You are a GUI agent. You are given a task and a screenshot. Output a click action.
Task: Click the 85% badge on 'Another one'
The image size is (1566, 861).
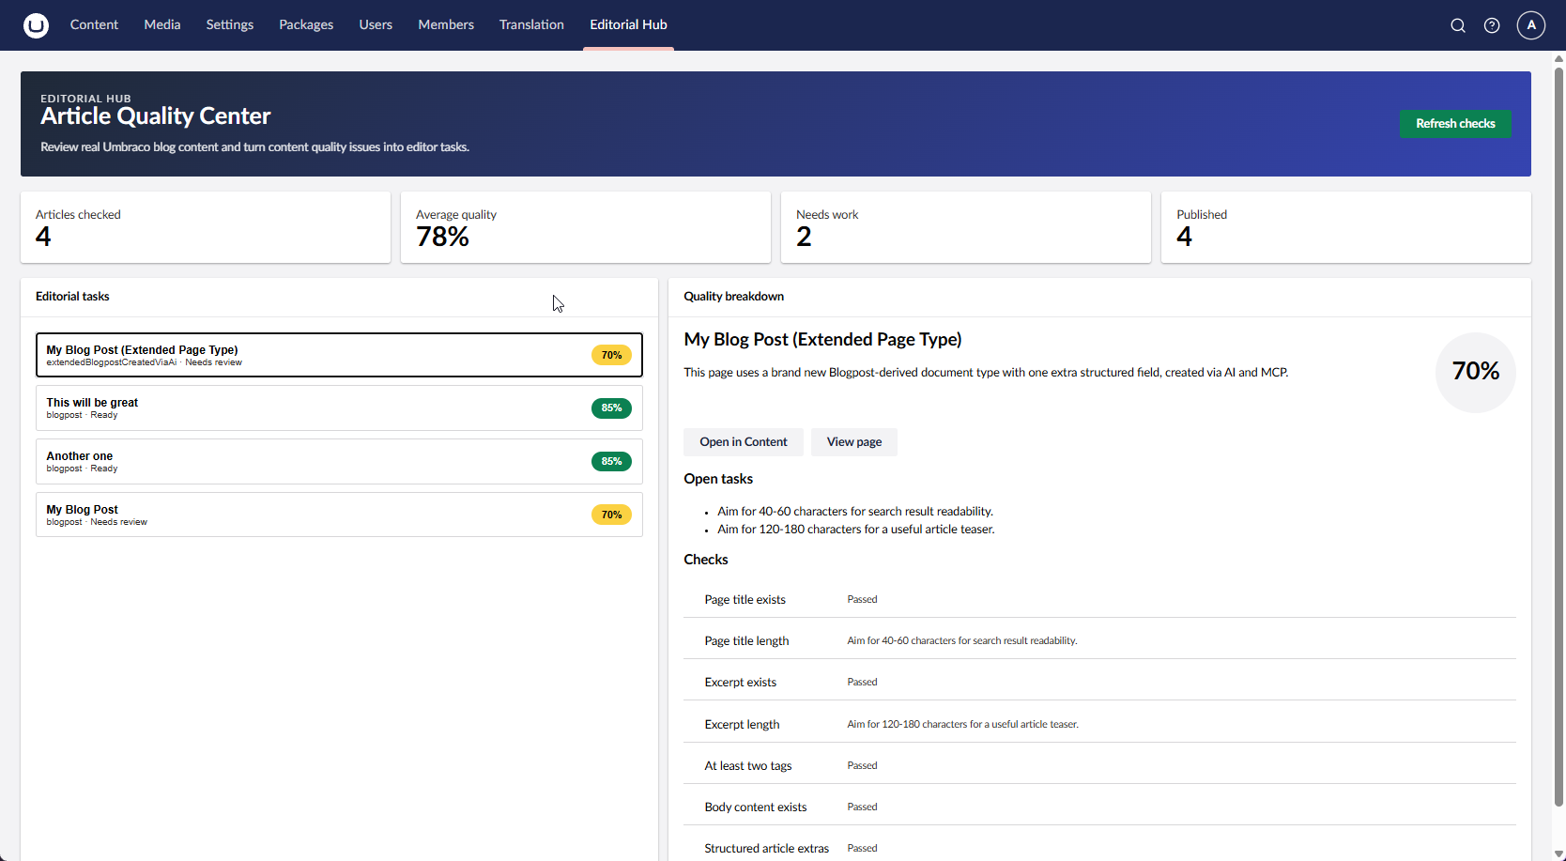click(x=611, y=462)
